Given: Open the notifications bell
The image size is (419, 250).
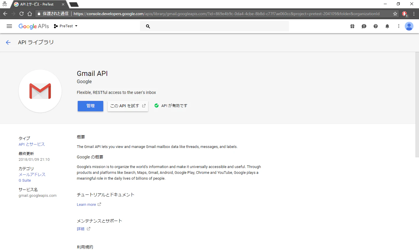Looking at the screenshot, I should (x=387, y=26).
